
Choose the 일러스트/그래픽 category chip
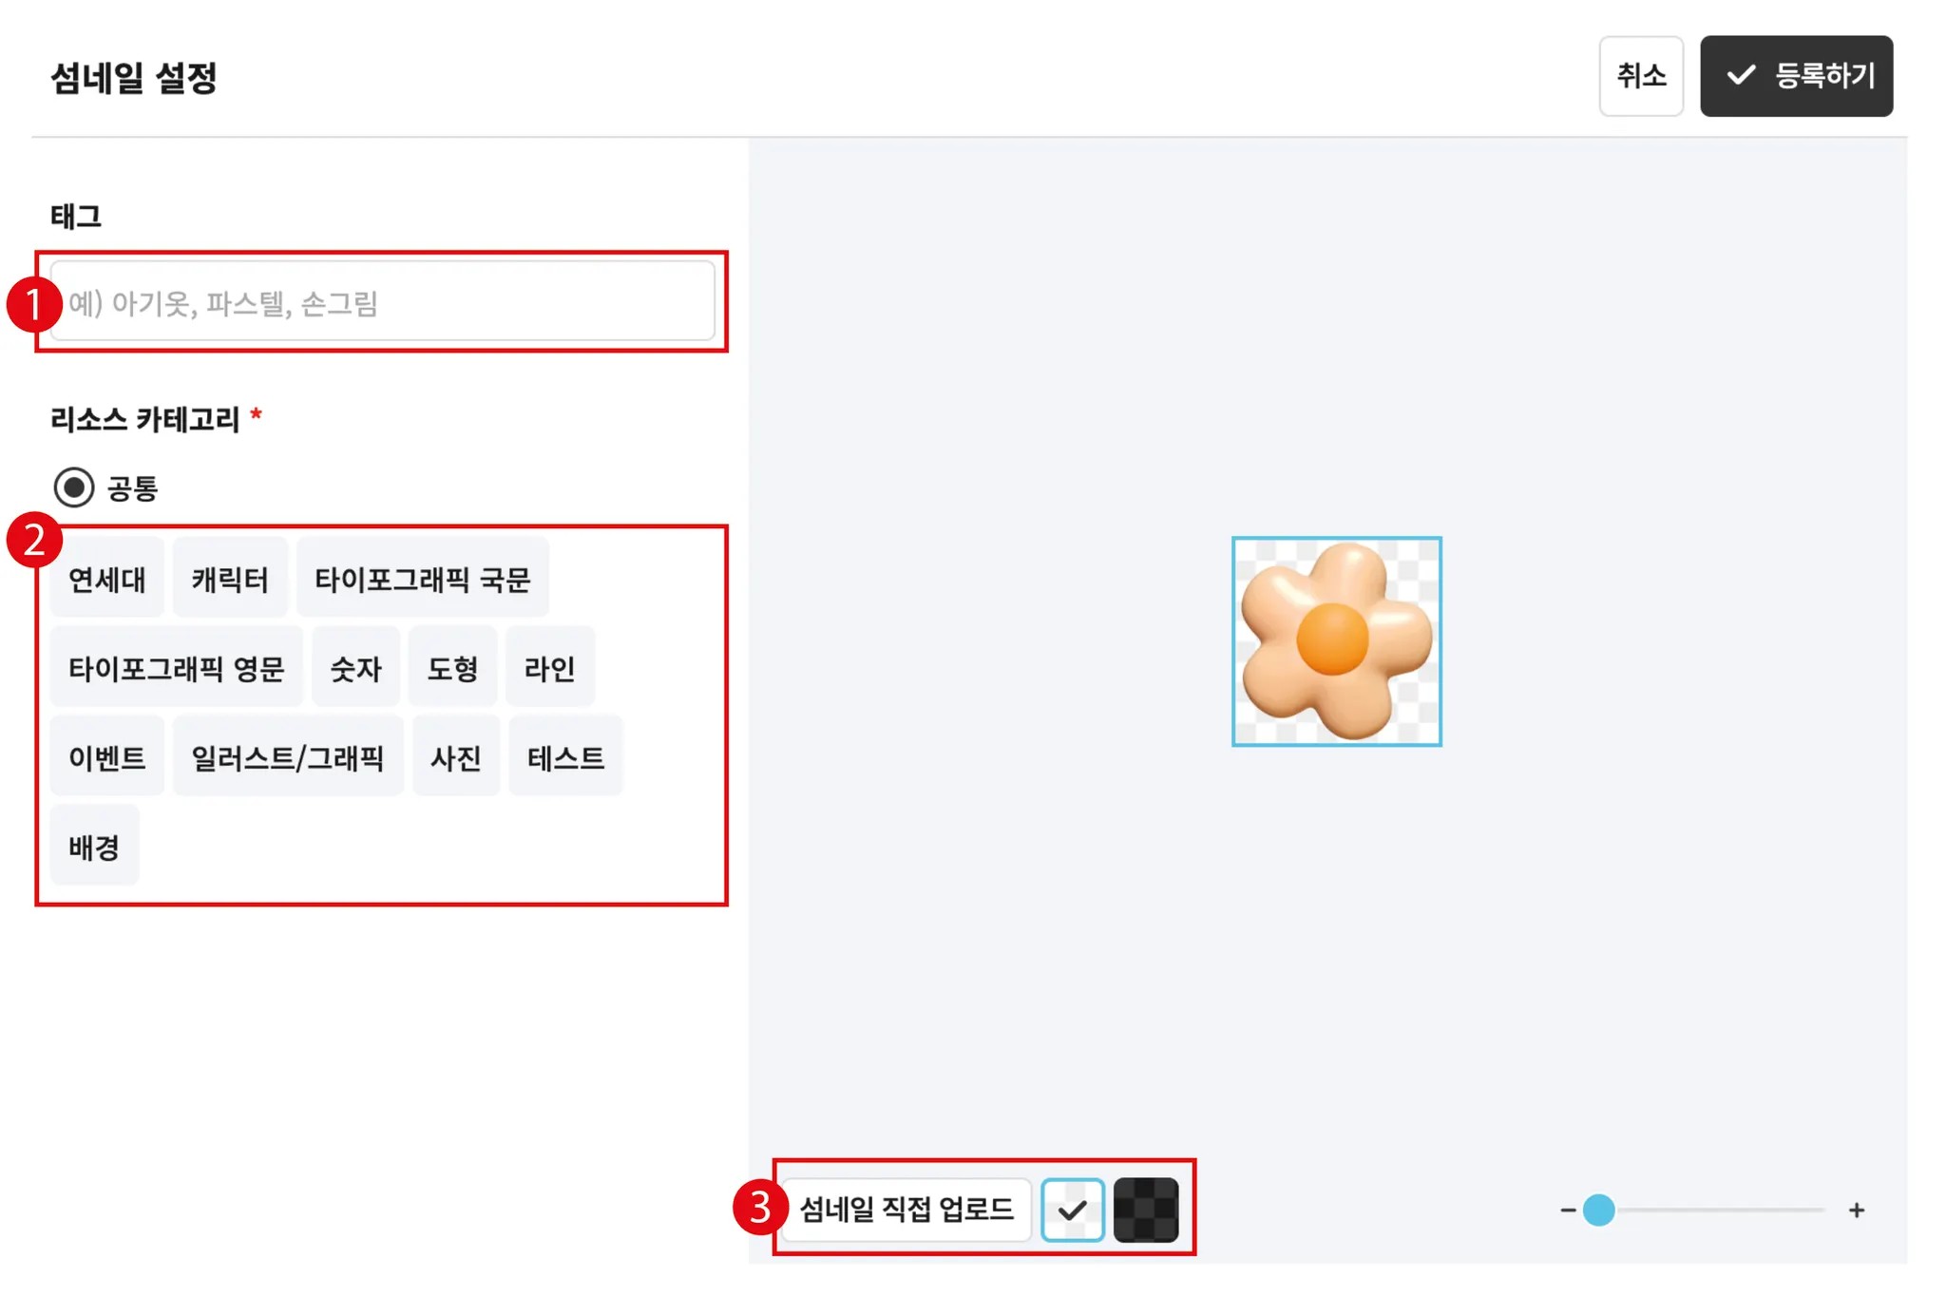[288, 756]
